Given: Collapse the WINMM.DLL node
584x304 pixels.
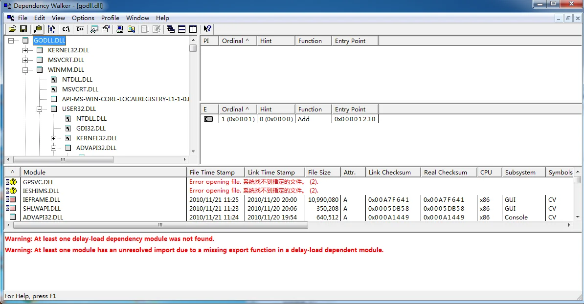Looking at the screenshot, I should point(25,69).
